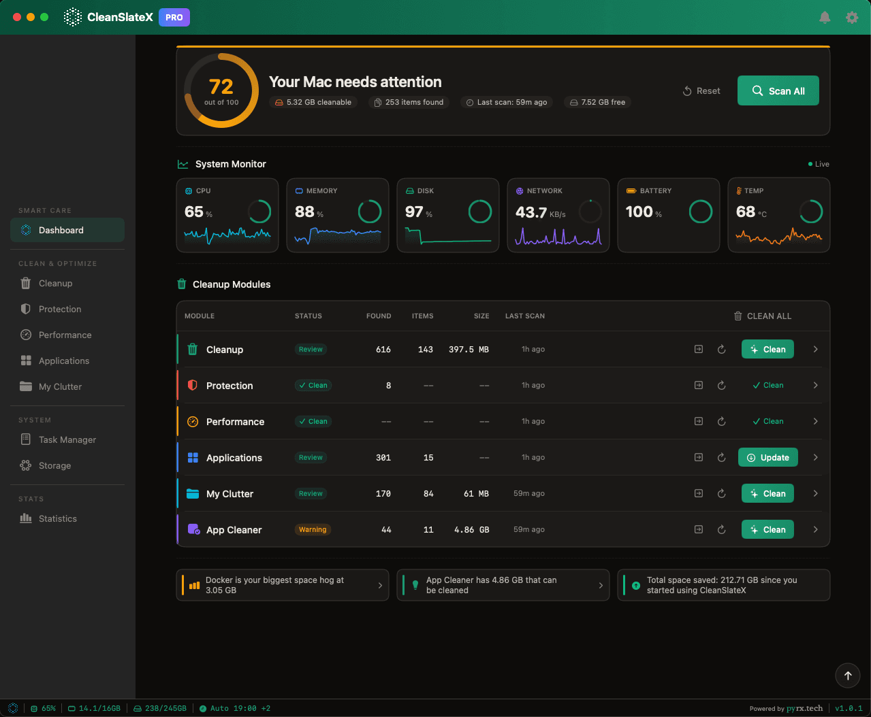Clean the Cleanup module
Viewport: 871px width, 717px height.
767,349
